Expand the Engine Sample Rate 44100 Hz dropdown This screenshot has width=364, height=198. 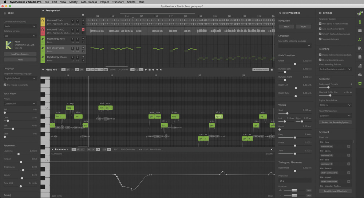(x=335, y=105)
